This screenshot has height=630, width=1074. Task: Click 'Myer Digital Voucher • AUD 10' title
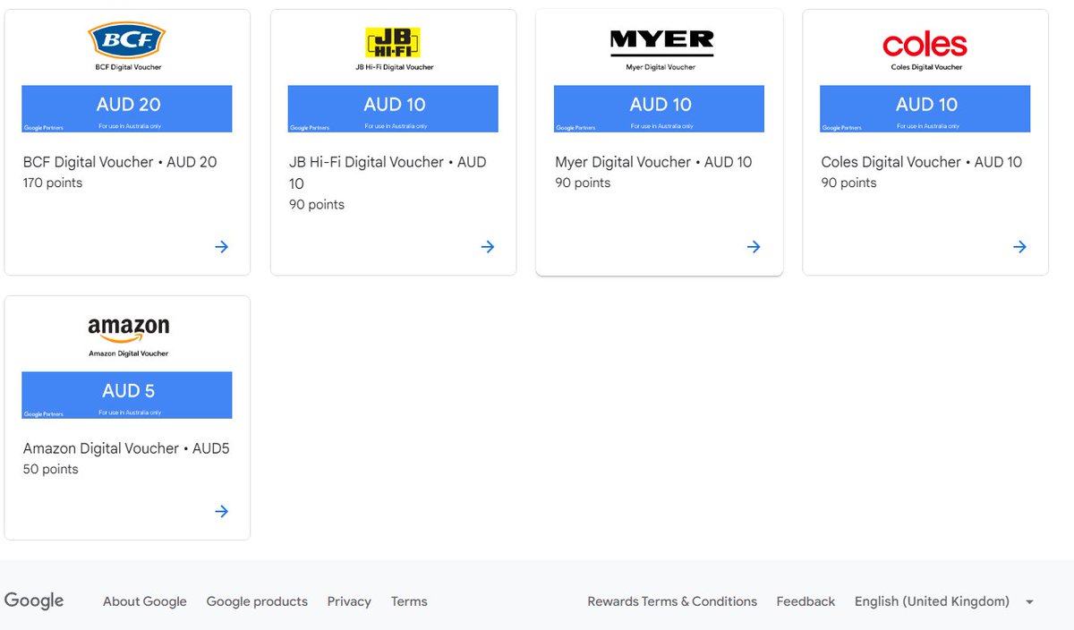(653, 162)
